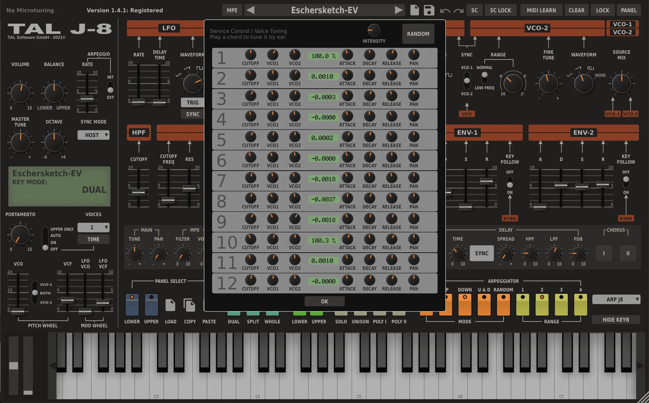Open the SYNC MODE dropdown set to HOST
This screenshot has width=649, height=403.
93,135
